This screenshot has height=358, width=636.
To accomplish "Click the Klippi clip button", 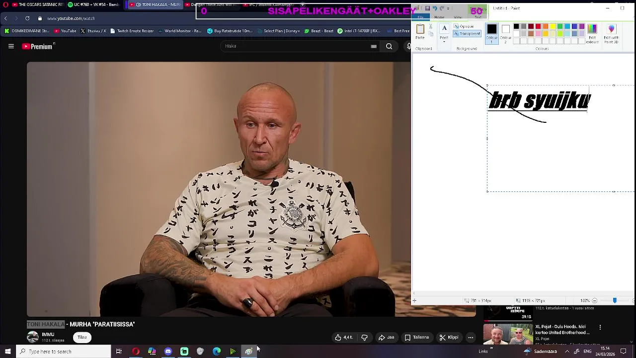I will (449, 337).
